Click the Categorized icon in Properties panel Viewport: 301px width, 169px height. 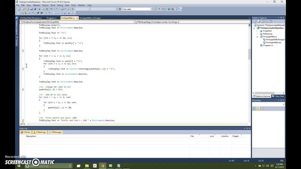[254, 108]
